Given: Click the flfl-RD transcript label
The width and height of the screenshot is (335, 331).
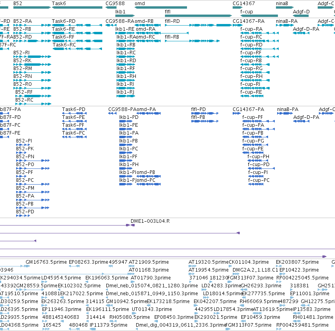Looking at the screenshot, I should point(172,21).
